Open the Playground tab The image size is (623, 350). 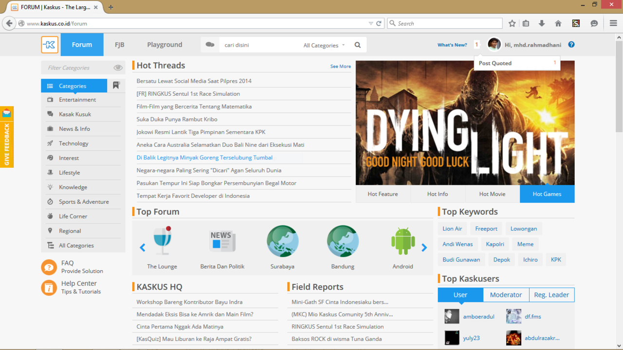coord(165,45)
